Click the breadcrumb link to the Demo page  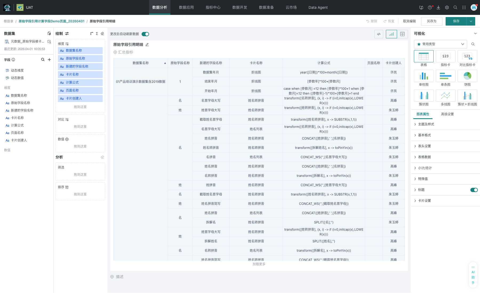point(51,21)
